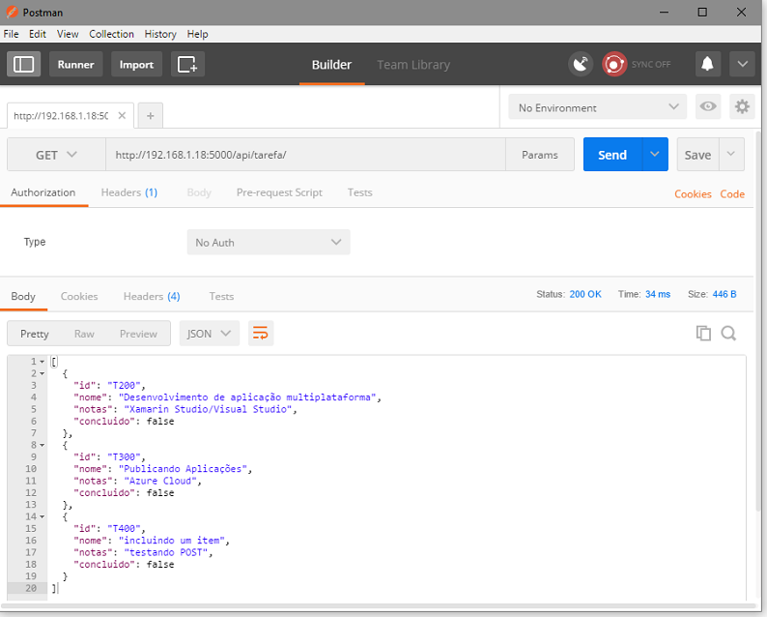
Task: Click the response time 34 ms
Action: [658, 294]
